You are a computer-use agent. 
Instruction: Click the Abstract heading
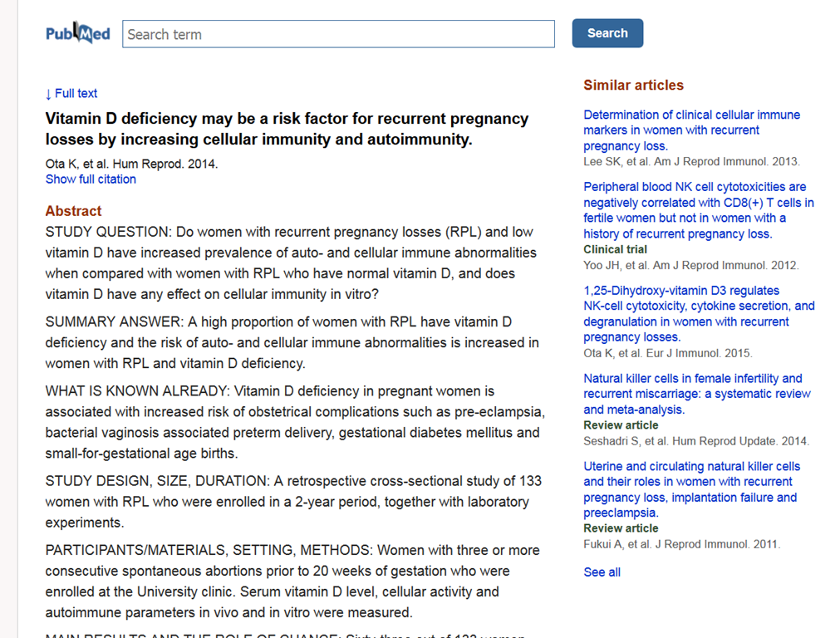tap(73, 211)
